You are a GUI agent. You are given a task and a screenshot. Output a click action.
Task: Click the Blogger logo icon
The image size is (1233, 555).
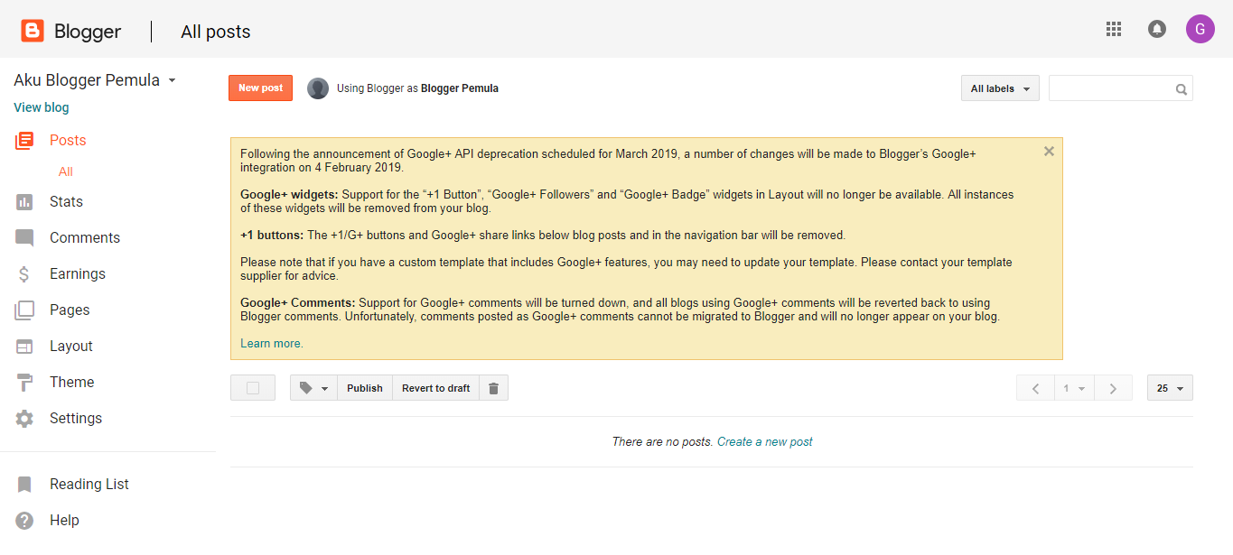click(x=33, y=32)
